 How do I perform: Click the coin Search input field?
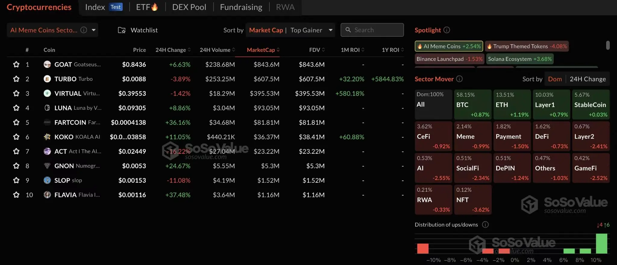coord(377,30)
